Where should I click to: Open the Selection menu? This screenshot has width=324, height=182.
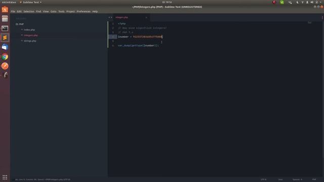click(x=29, y=11)
